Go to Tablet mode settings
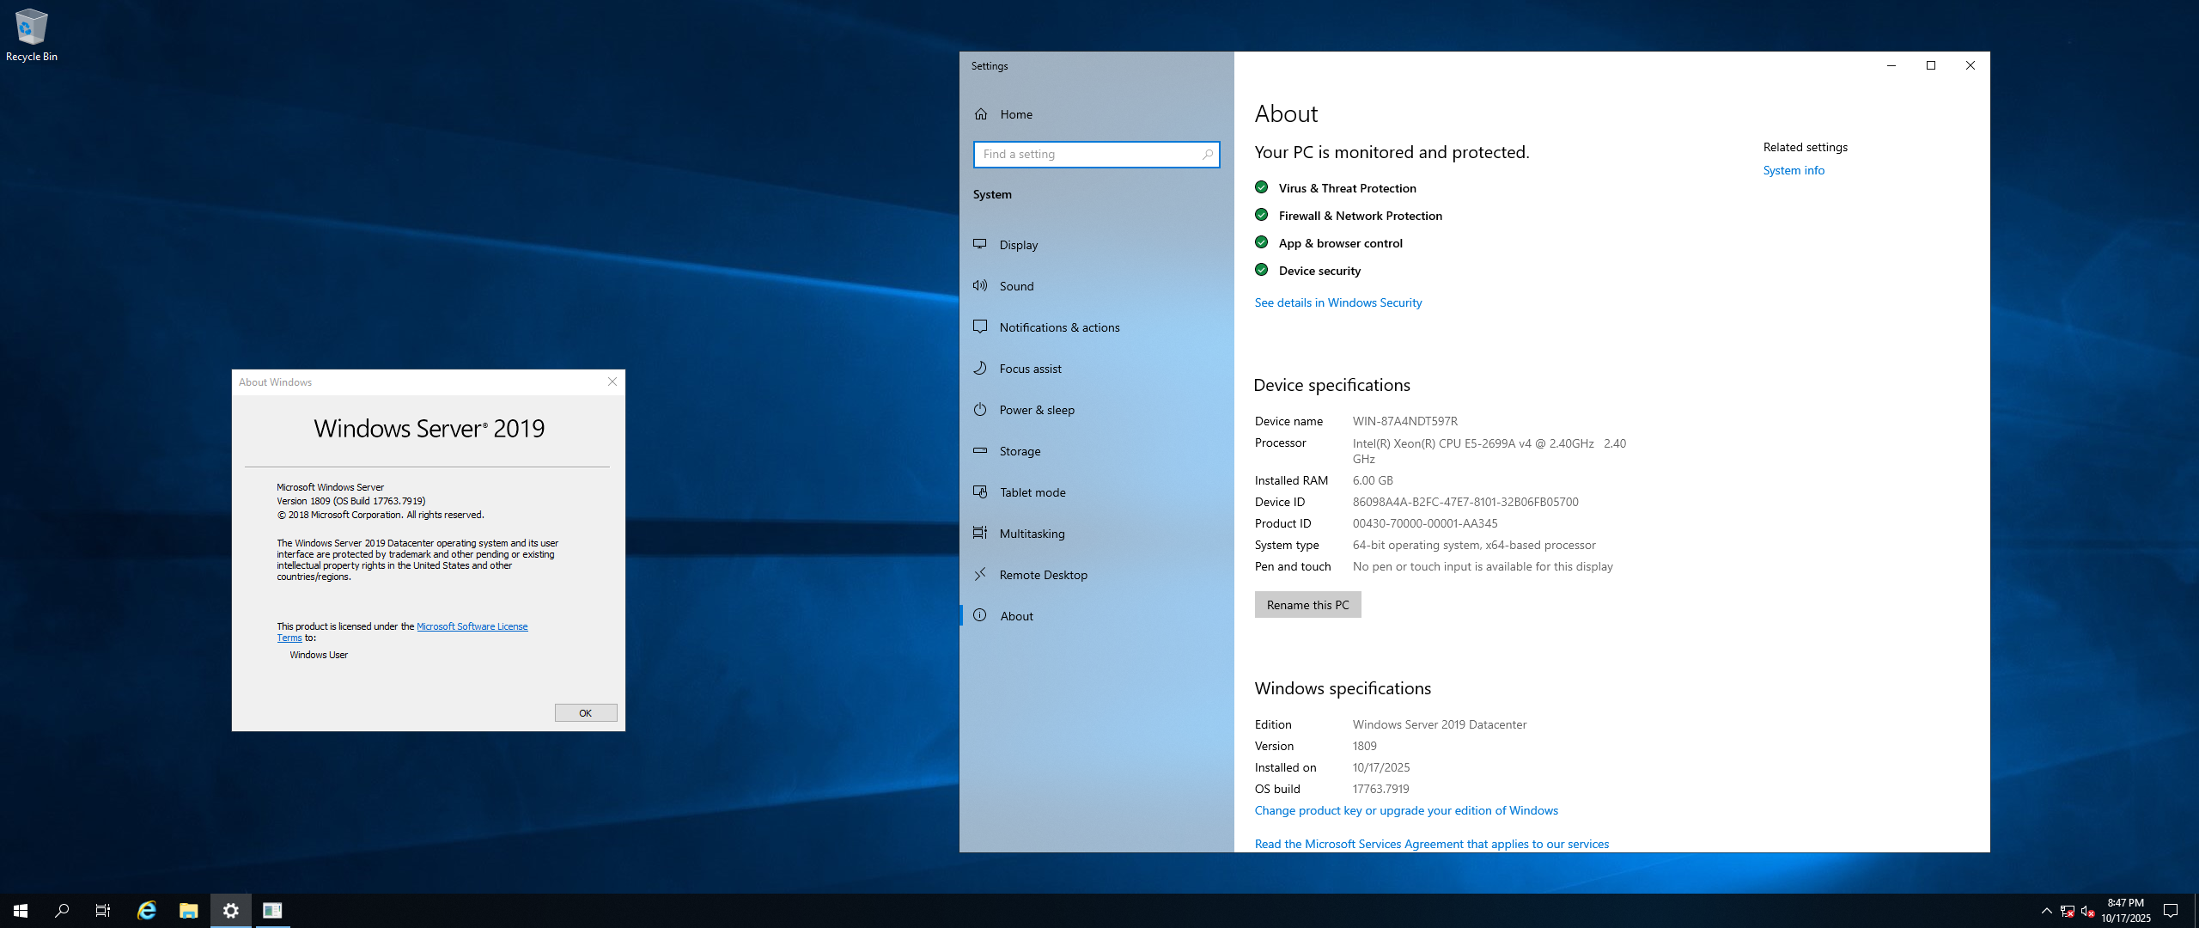 [x=1032, y=492]
